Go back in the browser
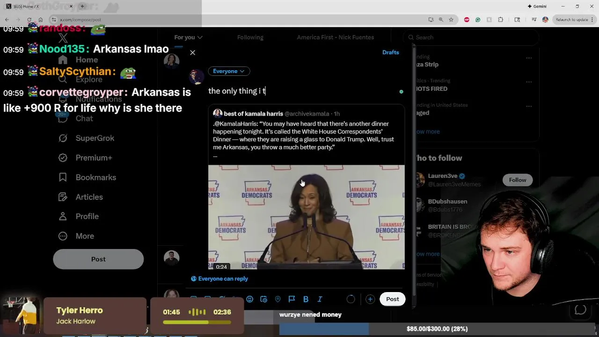 [7, 20]
